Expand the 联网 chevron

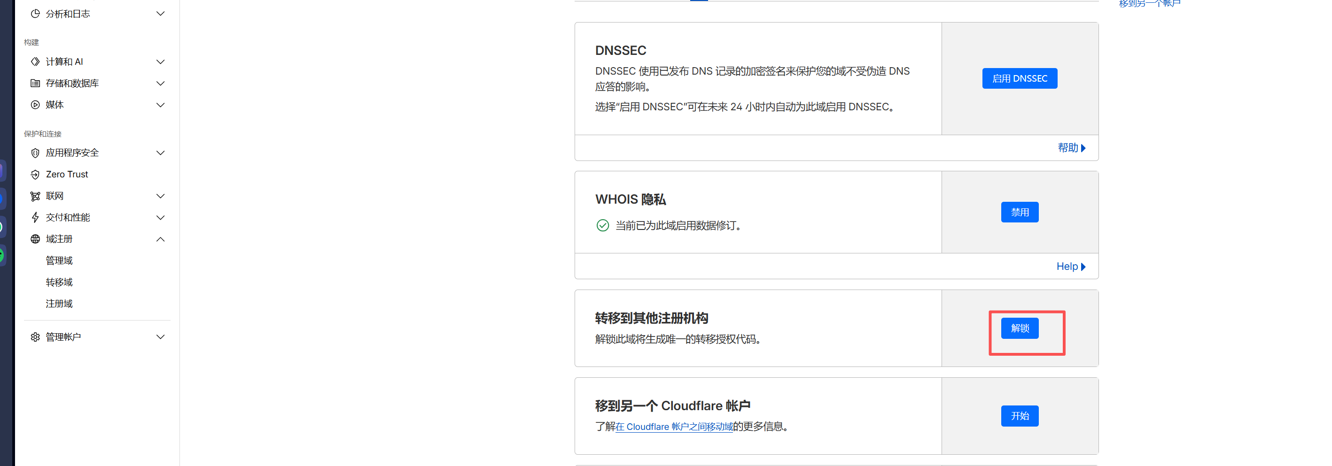coord(160,196)
